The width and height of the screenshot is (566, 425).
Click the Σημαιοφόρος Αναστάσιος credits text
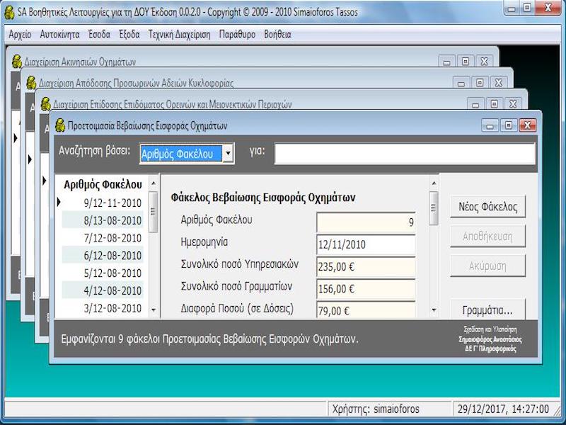point(490,339)
